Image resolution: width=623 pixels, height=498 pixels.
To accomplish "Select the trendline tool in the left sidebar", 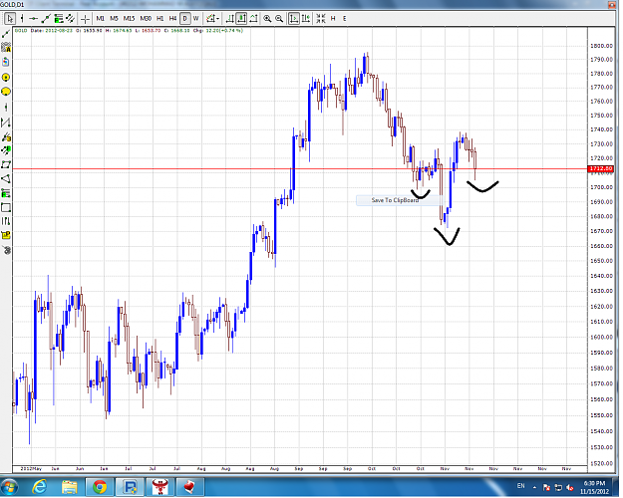I will (6, 35).
